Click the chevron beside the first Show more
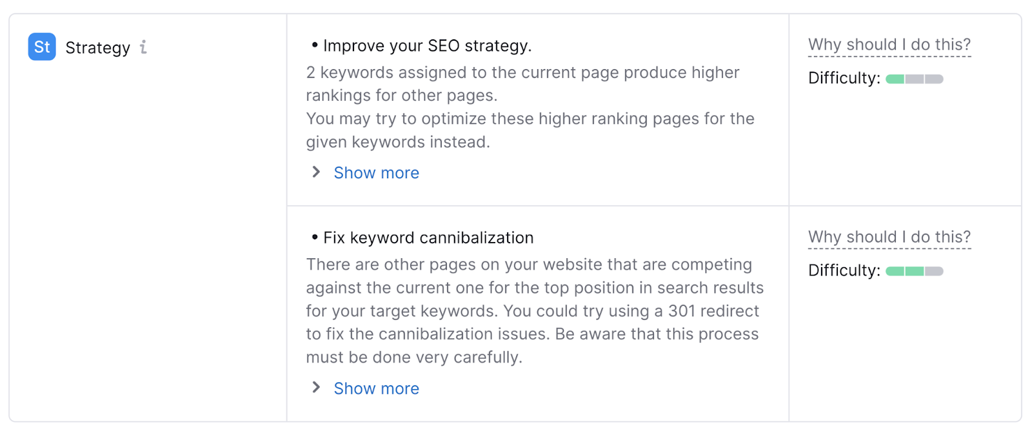1032x433 pixels. click(x=315, y=172)
